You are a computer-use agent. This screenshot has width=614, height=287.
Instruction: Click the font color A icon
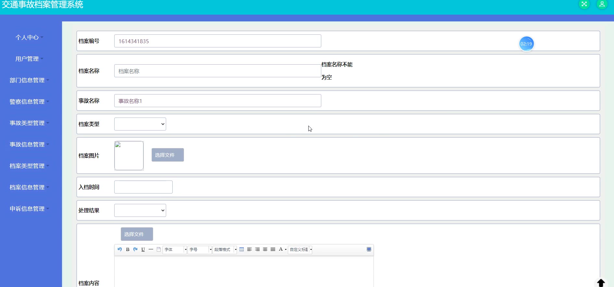click(281, 249)
